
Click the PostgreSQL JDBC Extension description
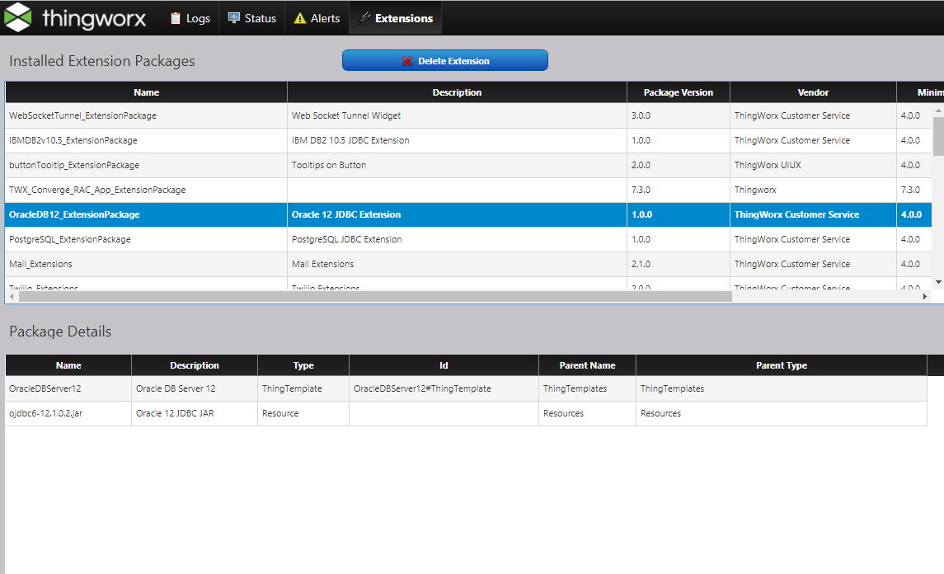click(347, 239)
